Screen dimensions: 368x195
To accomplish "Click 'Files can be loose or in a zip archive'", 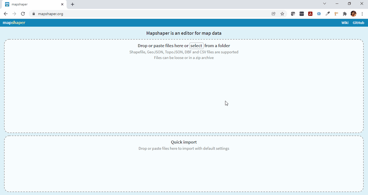I will coord(184,58).
